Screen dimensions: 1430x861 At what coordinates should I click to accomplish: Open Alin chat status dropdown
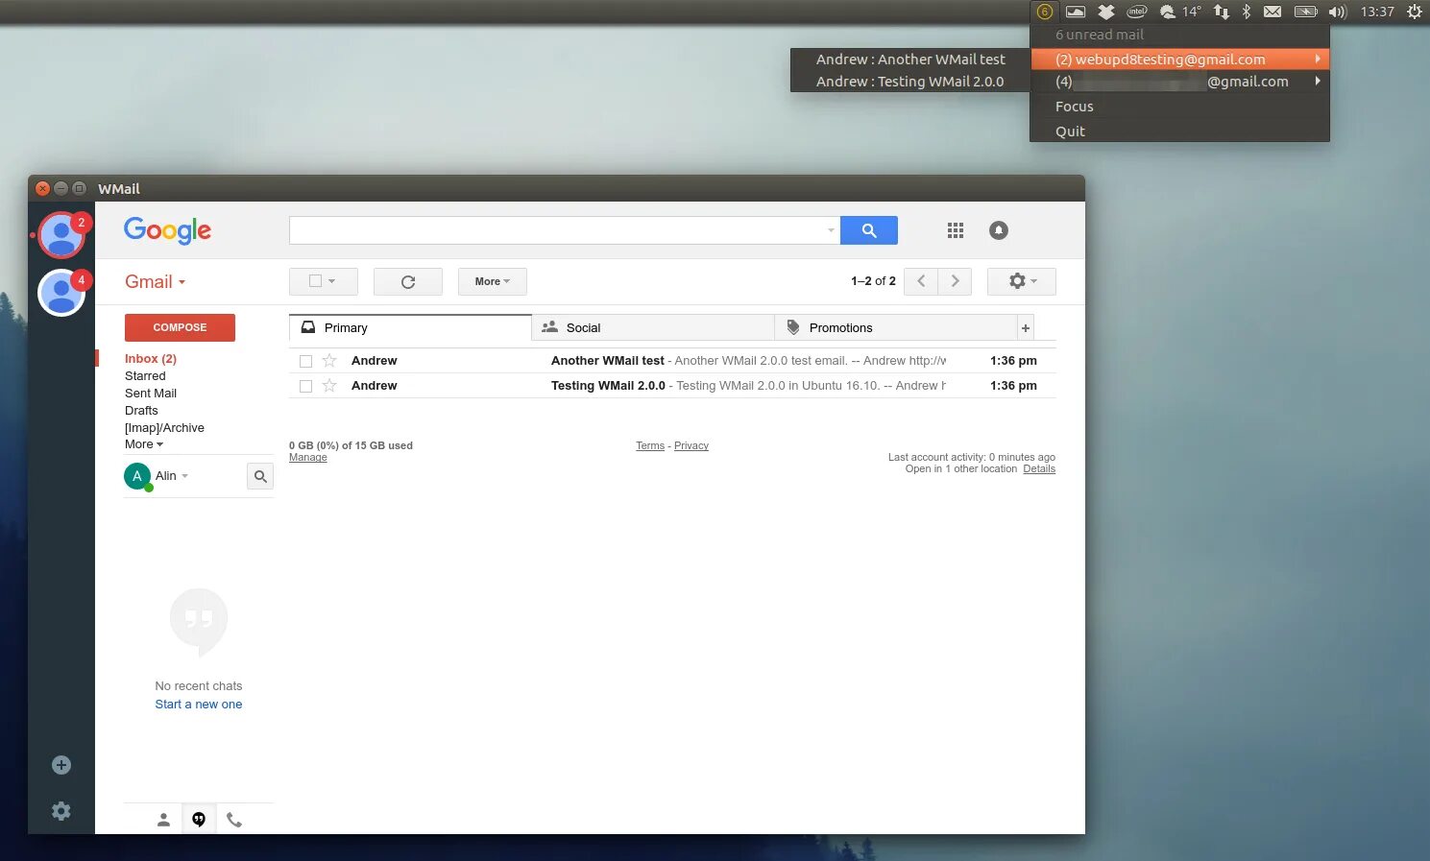click(172, 476)
